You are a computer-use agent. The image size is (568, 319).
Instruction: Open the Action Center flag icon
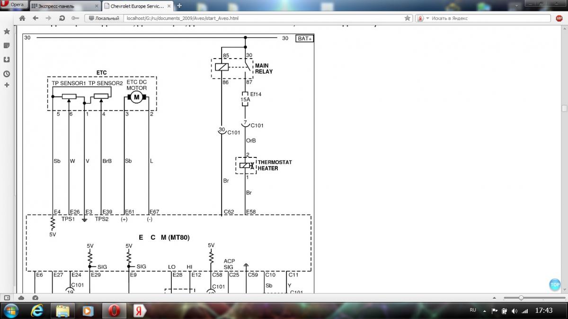tap(495, 310)
